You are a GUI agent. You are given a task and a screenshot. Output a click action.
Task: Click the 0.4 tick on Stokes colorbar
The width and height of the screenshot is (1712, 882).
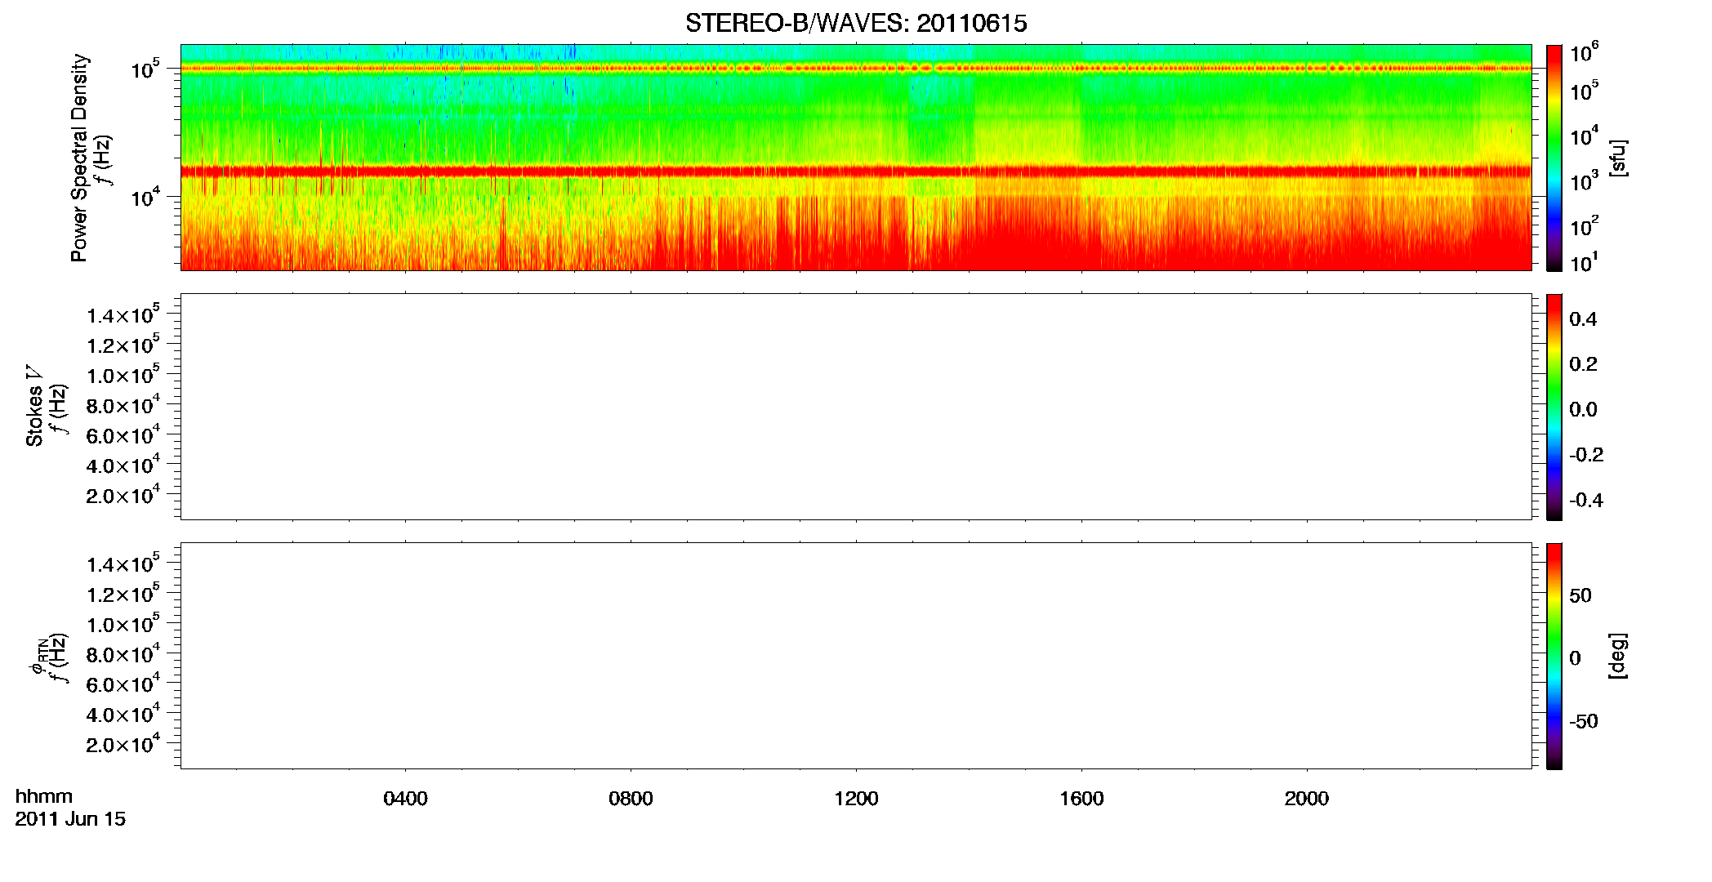(x=1583, y=319)
